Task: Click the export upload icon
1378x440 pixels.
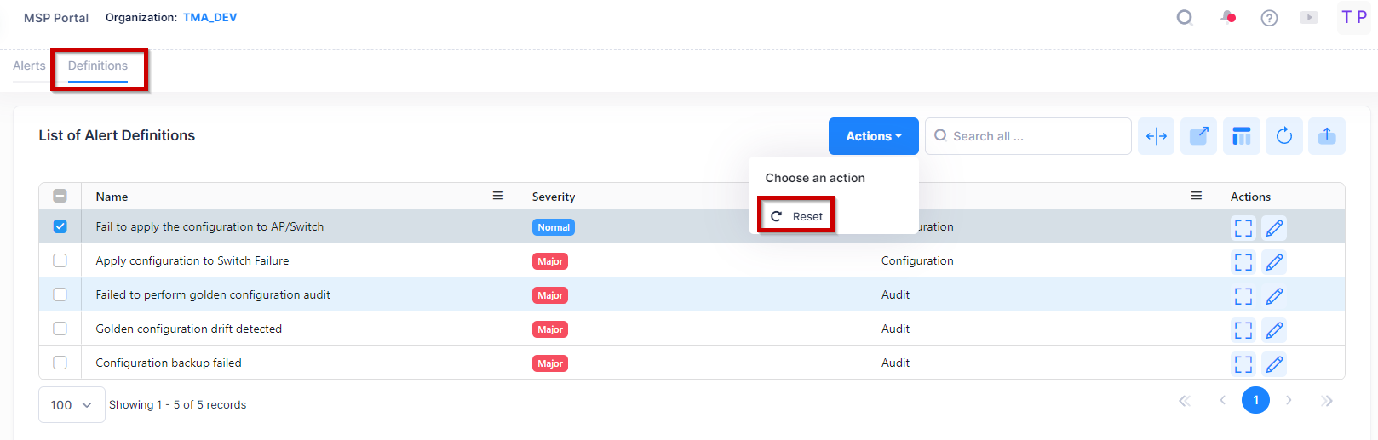Action: 1327,136
